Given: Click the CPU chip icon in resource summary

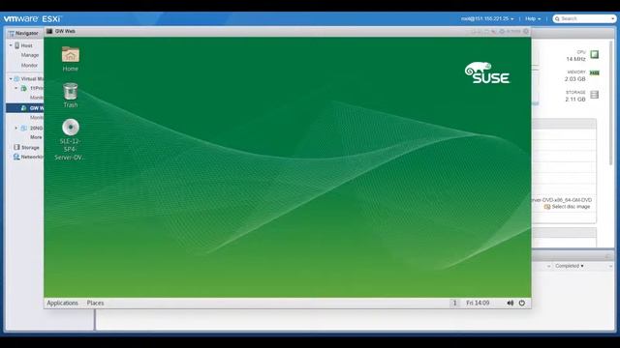Looking at the screenshot, I should click(594, 54).
